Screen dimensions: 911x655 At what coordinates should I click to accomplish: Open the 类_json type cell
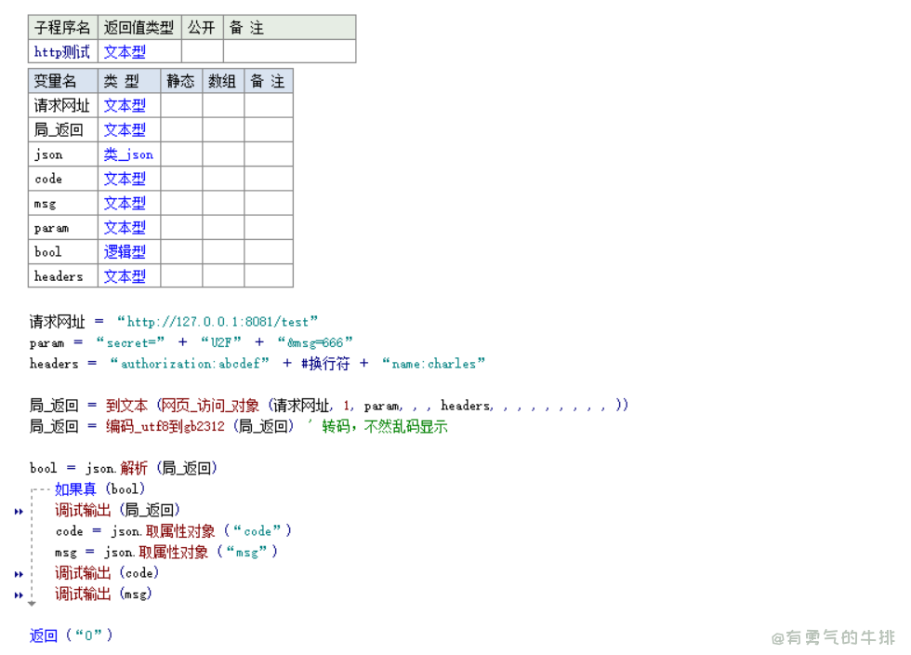point(128,154)
